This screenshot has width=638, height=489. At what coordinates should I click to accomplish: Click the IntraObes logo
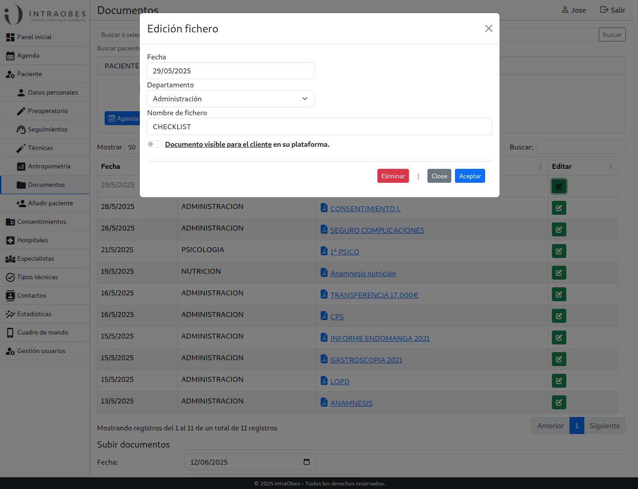pos(45,14)
